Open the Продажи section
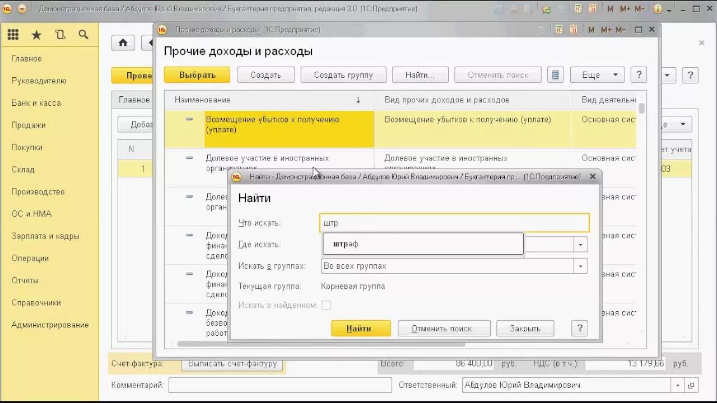This screenshot has width=717, height=403. (29, 125)
